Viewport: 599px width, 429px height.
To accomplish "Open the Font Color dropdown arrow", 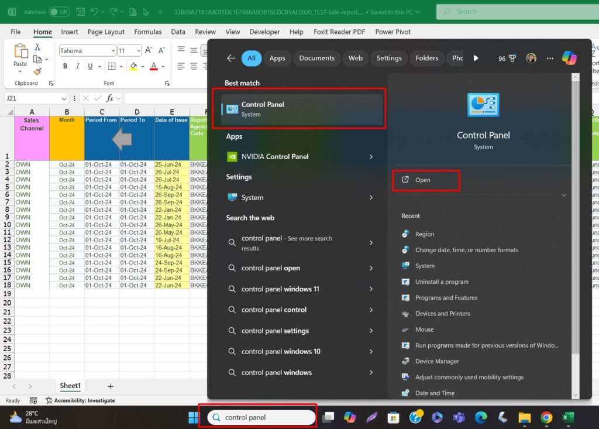I will [163, 67].
